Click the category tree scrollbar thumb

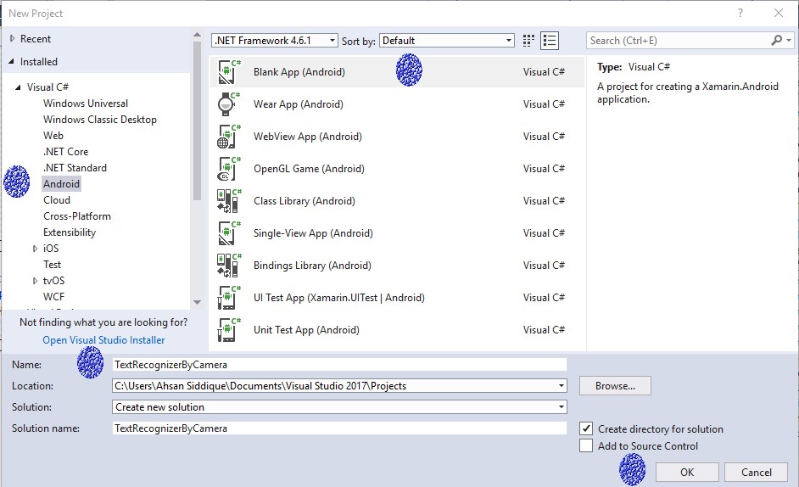pyautogui.click(x=197, y=120)
